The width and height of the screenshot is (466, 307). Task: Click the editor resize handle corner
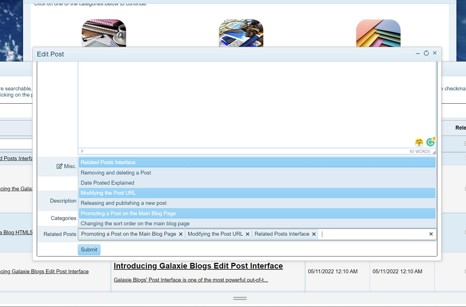click(x=434, y=152)
